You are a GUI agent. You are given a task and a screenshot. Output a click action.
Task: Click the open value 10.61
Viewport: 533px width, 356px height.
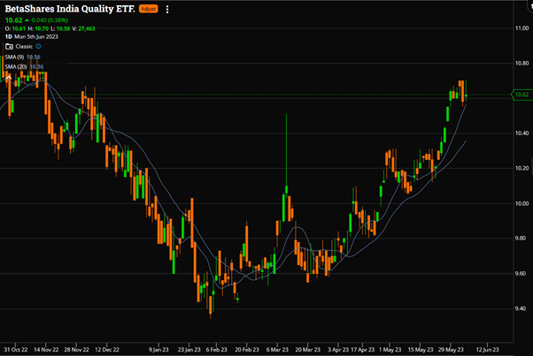click(x=19, y=29)
